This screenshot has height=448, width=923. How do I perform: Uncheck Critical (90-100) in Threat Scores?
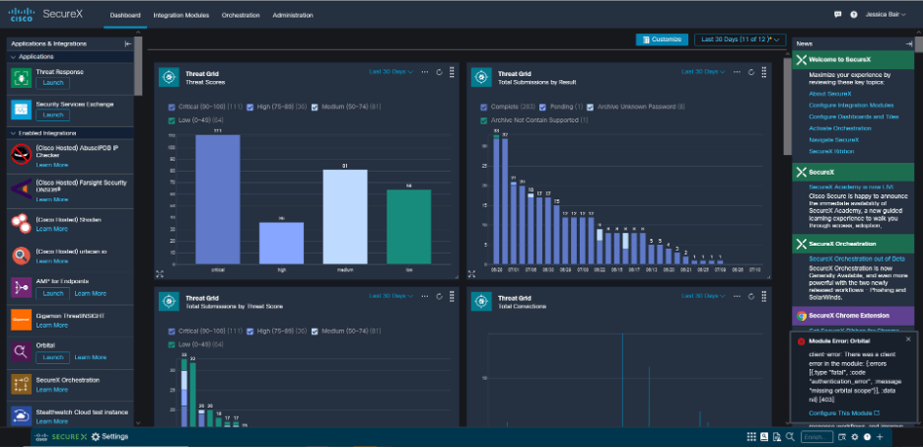click(173, 107)
